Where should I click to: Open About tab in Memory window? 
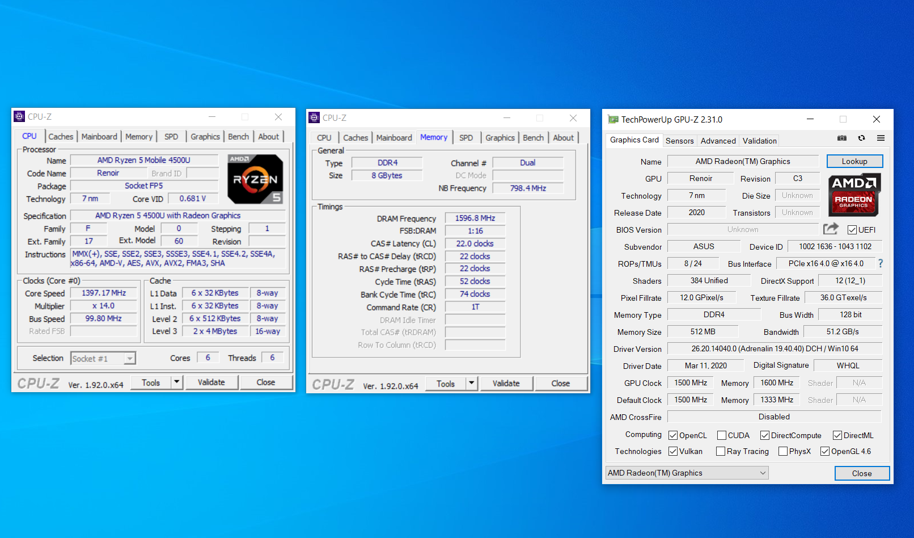(x=564, y=138)
